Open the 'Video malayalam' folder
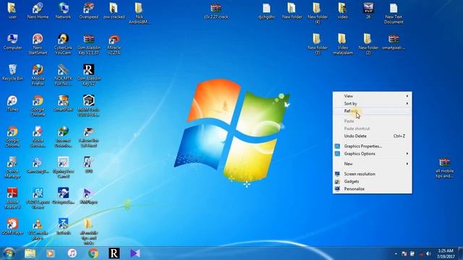Viewport: 463px width, 260px height. click(x=342, y=43)
